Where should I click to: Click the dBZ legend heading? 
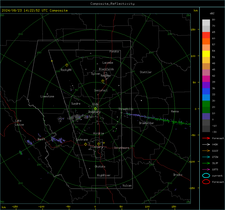pos(212,13)
